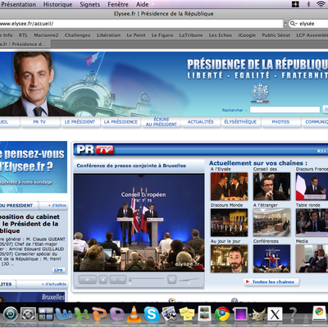Go to the PR TV section

[x=39, y=122]
